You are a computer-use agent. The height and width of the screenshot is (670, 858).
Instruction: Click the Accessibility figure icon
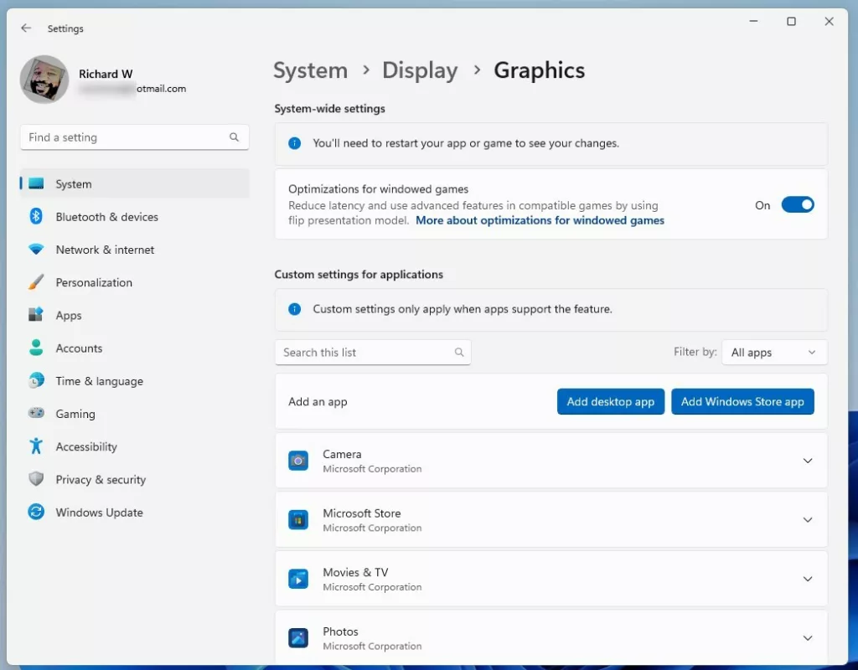tap(35, 446)
